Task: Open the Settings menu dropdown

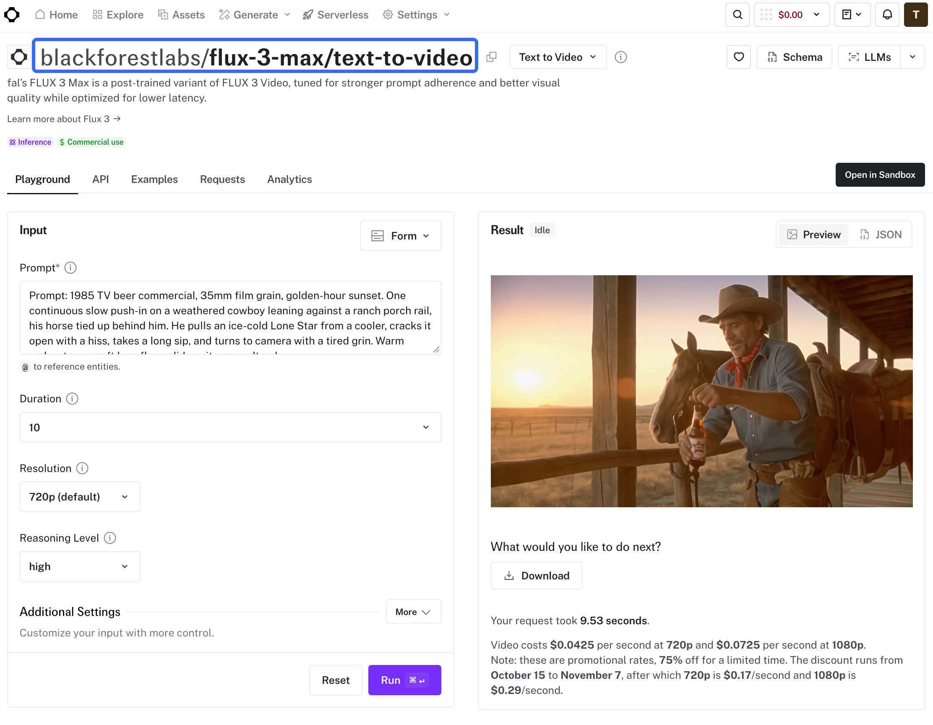Action: tap(416, 15)
